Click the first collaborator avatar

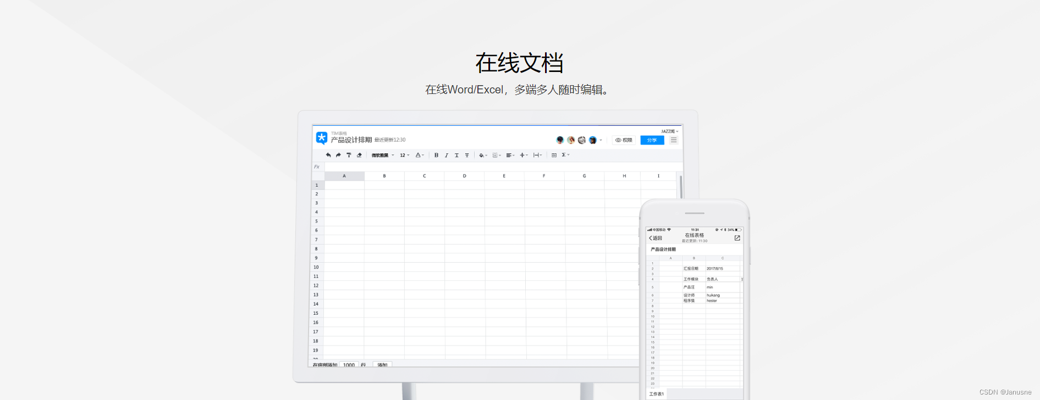coord(560,140)
